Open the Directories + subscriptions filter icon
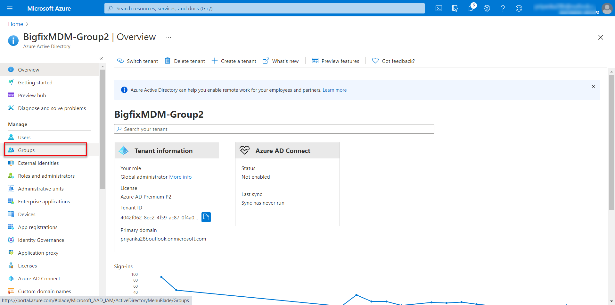Viewport: 615px width, 305px height. [x=455, y=8]
